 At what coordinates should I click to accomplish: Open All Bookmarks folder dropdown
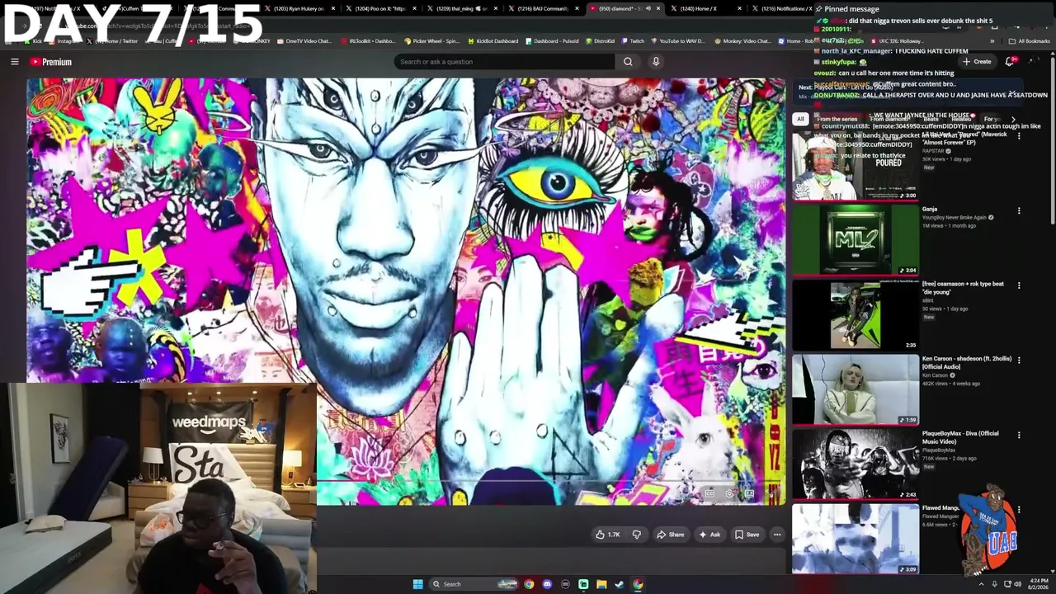click(1029, 41)
